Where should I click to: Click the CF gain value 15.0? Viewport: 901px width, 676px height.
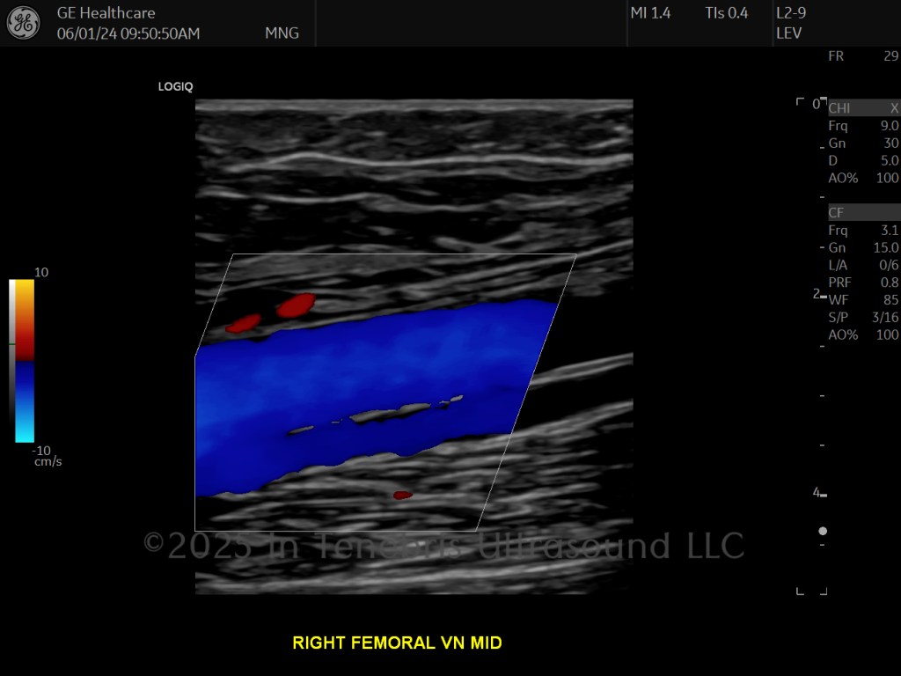[885, 247]
